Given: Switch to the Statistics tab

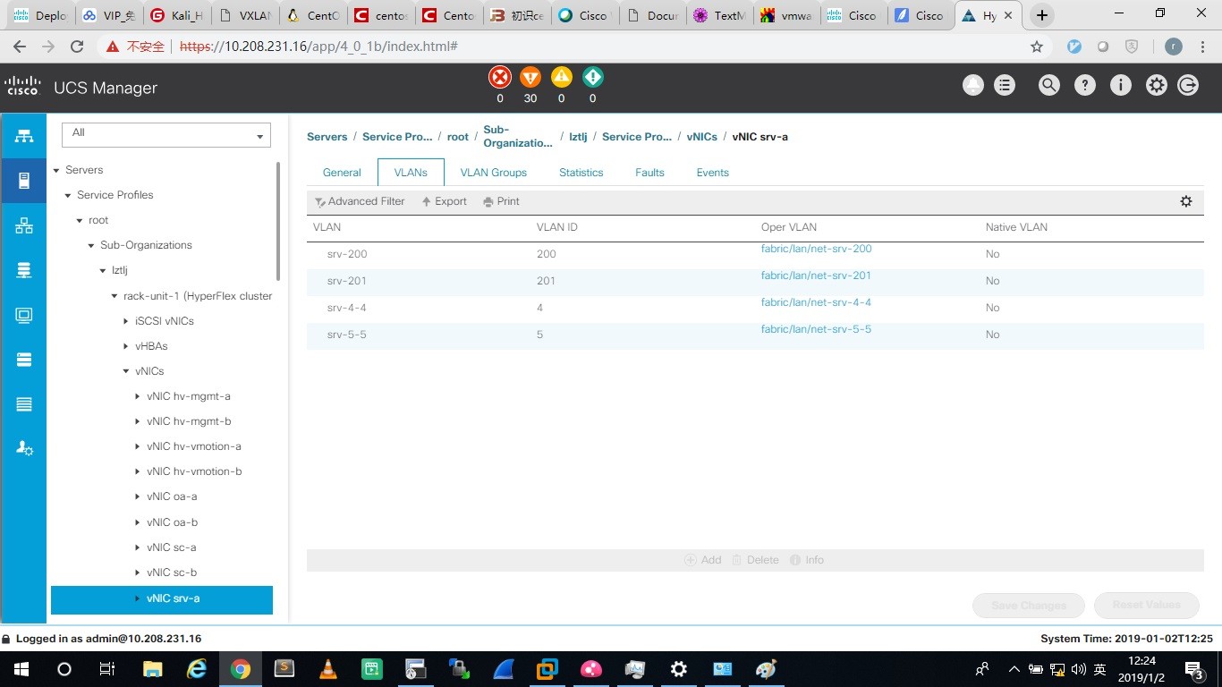Looking at the screenshot, I should click(581, 173).
